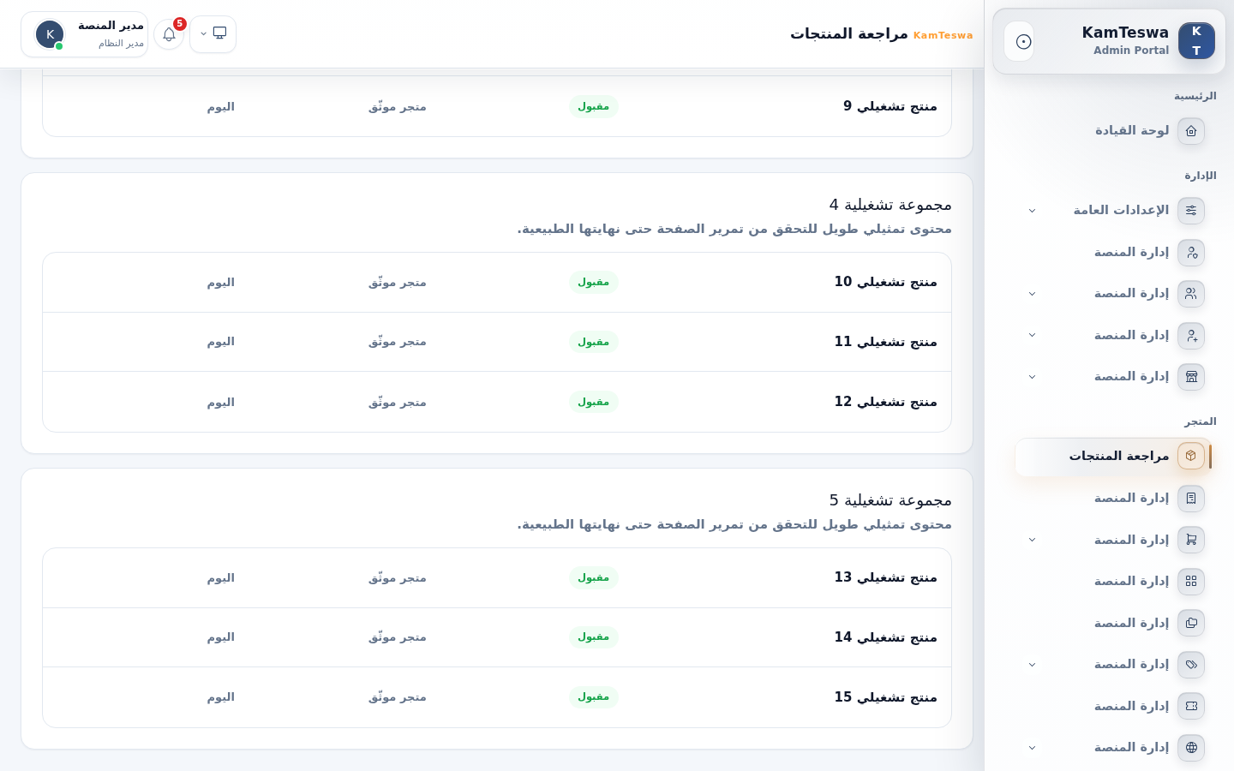This screenshot has width=1234, height=771.
Task: Open the monitor display mode dropdown
Action: click(x=213, y=34)
